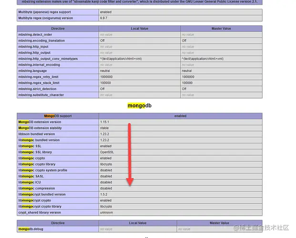
Task: Select the 'libmongoc ICU' label
Action: point(30,182)
